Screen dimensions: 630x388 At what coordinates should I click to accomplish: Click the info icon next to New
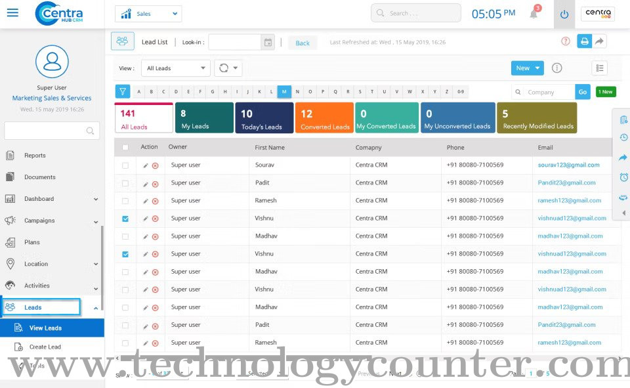point(556,68)
